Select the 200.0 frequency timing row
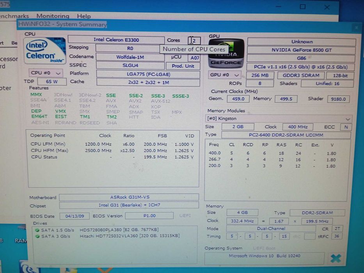364x273 pixels. pos(272,166)
